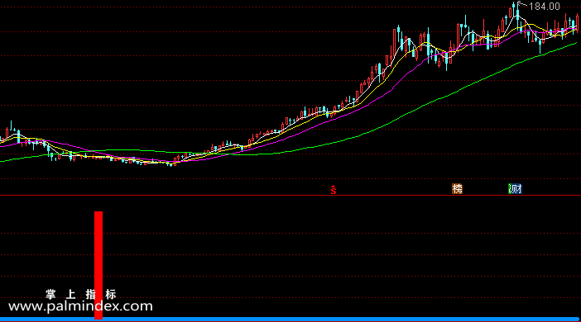581x322 pixels.
Task: Click the red divider between chart panels
Action: tap(290, 195)
